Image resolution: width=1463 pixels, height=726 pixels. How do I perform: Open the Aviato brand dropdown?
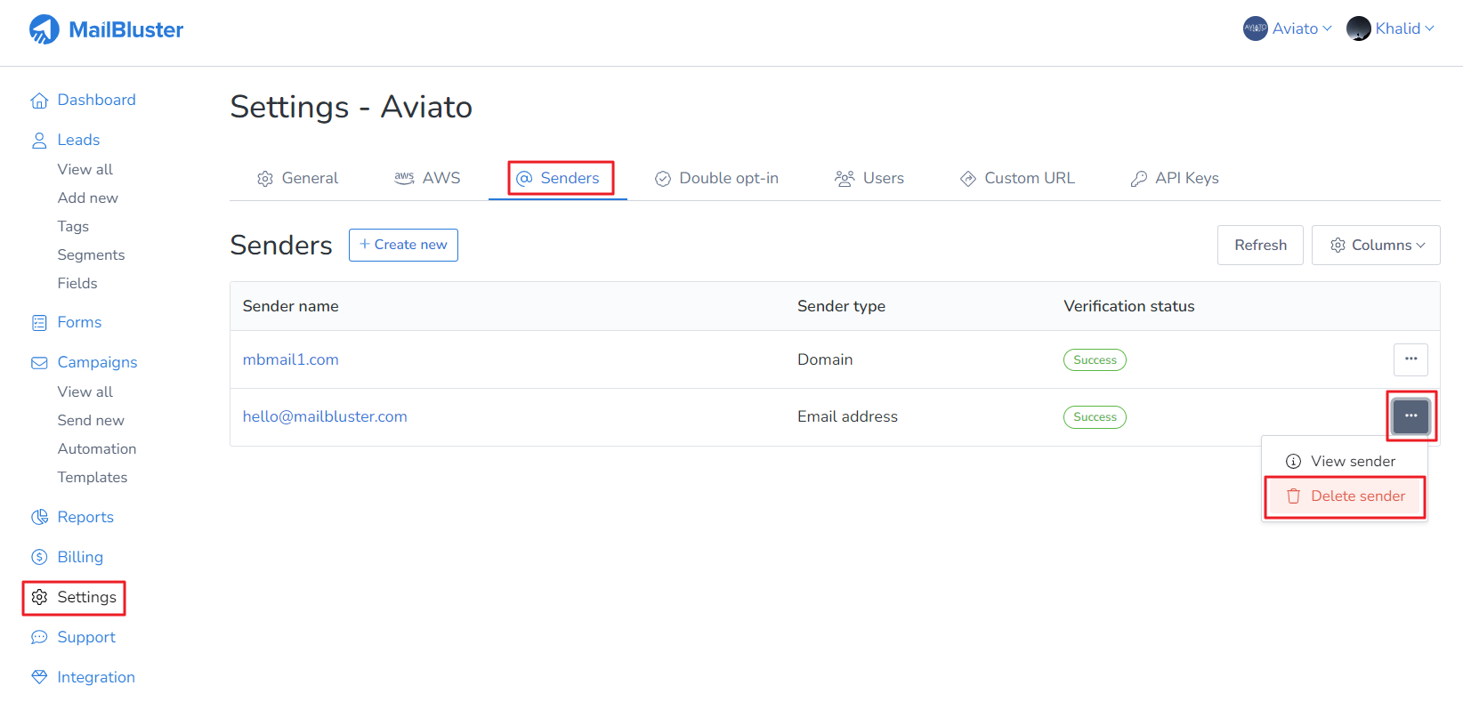pyautogui.click(x=1287, y=28)
